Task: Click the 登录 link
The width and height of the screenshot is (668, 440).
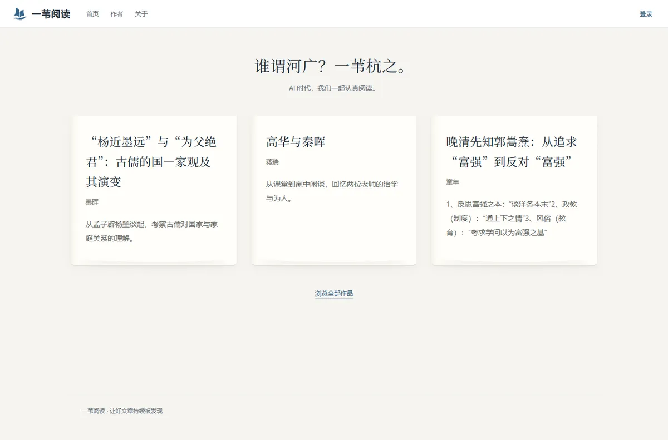Action: (x=646, y=14)
